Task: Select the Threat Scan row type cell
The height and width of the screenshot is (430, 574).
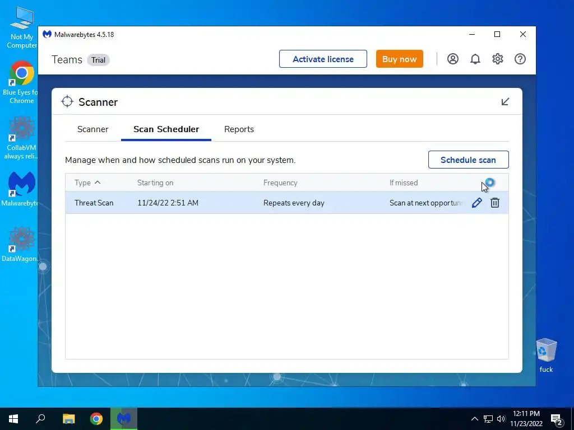Action: click(x=94, y=203)
